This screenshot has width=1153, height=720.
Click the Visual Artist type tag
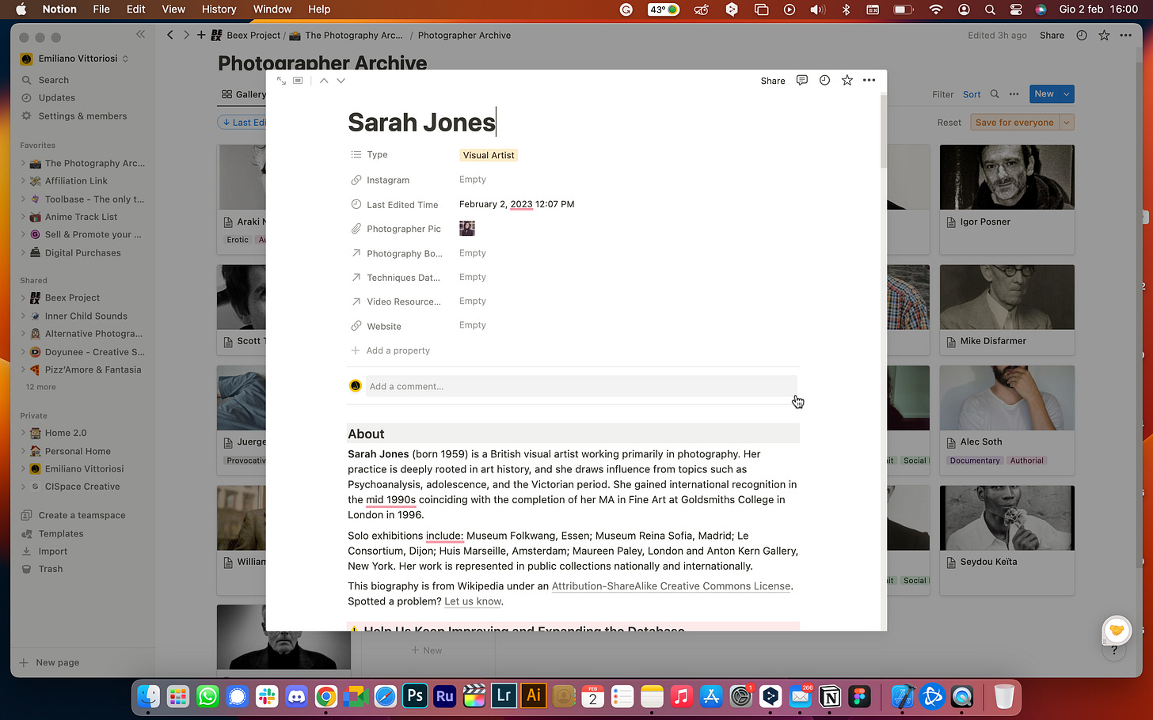489,155
